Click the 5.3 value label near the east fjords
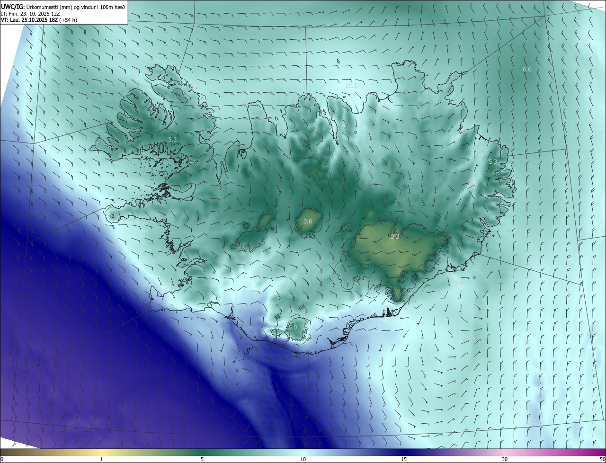 coord(493,162)
